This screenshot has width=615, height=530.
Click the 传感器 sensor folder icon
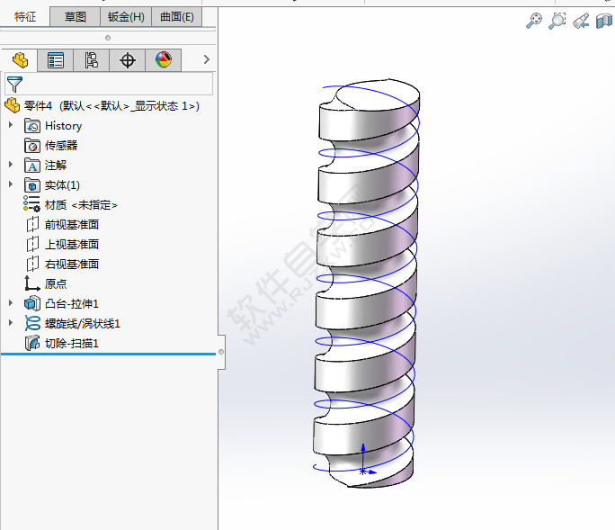(32, 146)
